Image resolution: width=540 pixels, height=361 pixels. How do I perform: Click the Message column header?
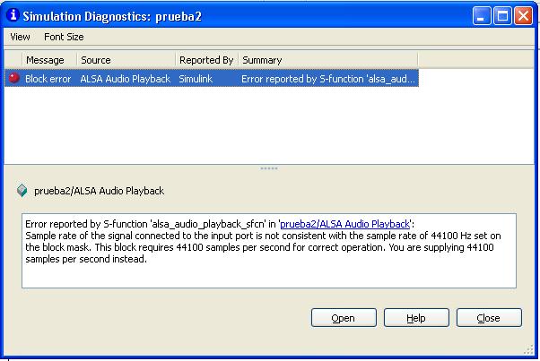click(x=49, y=60)
